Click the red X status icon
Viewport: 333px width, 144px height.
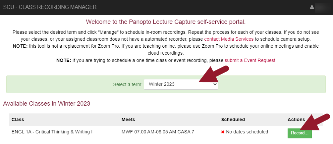pyautogui.click(x=223, y=132)
